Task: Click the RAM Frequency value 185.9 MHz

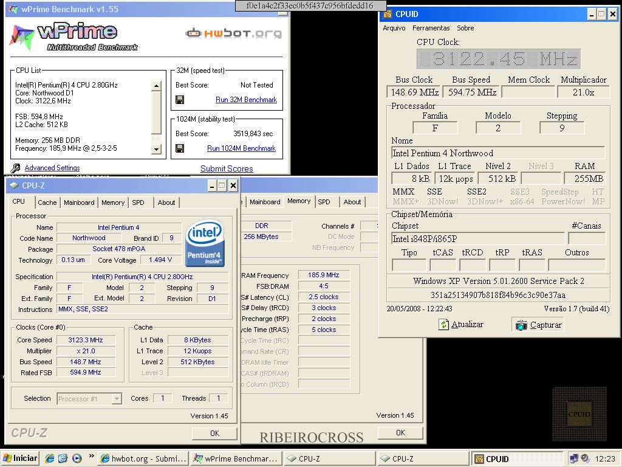Action: click(324, 275)
